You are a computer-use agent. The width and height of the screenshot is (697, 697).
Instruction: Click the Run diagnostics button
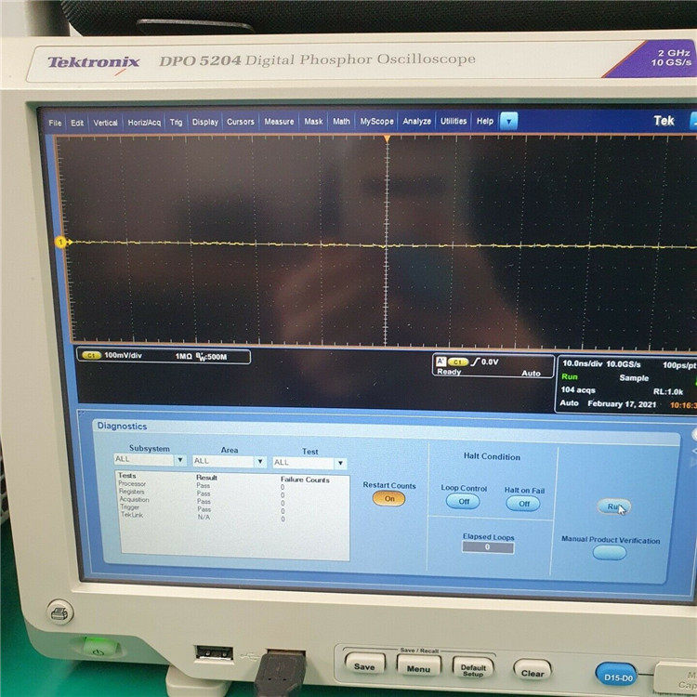pos(614,506)
